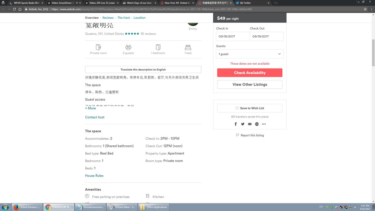Screen dimensions: 375x211
Task: Click 'Those dates are not available' message
Action: point(250,63)
